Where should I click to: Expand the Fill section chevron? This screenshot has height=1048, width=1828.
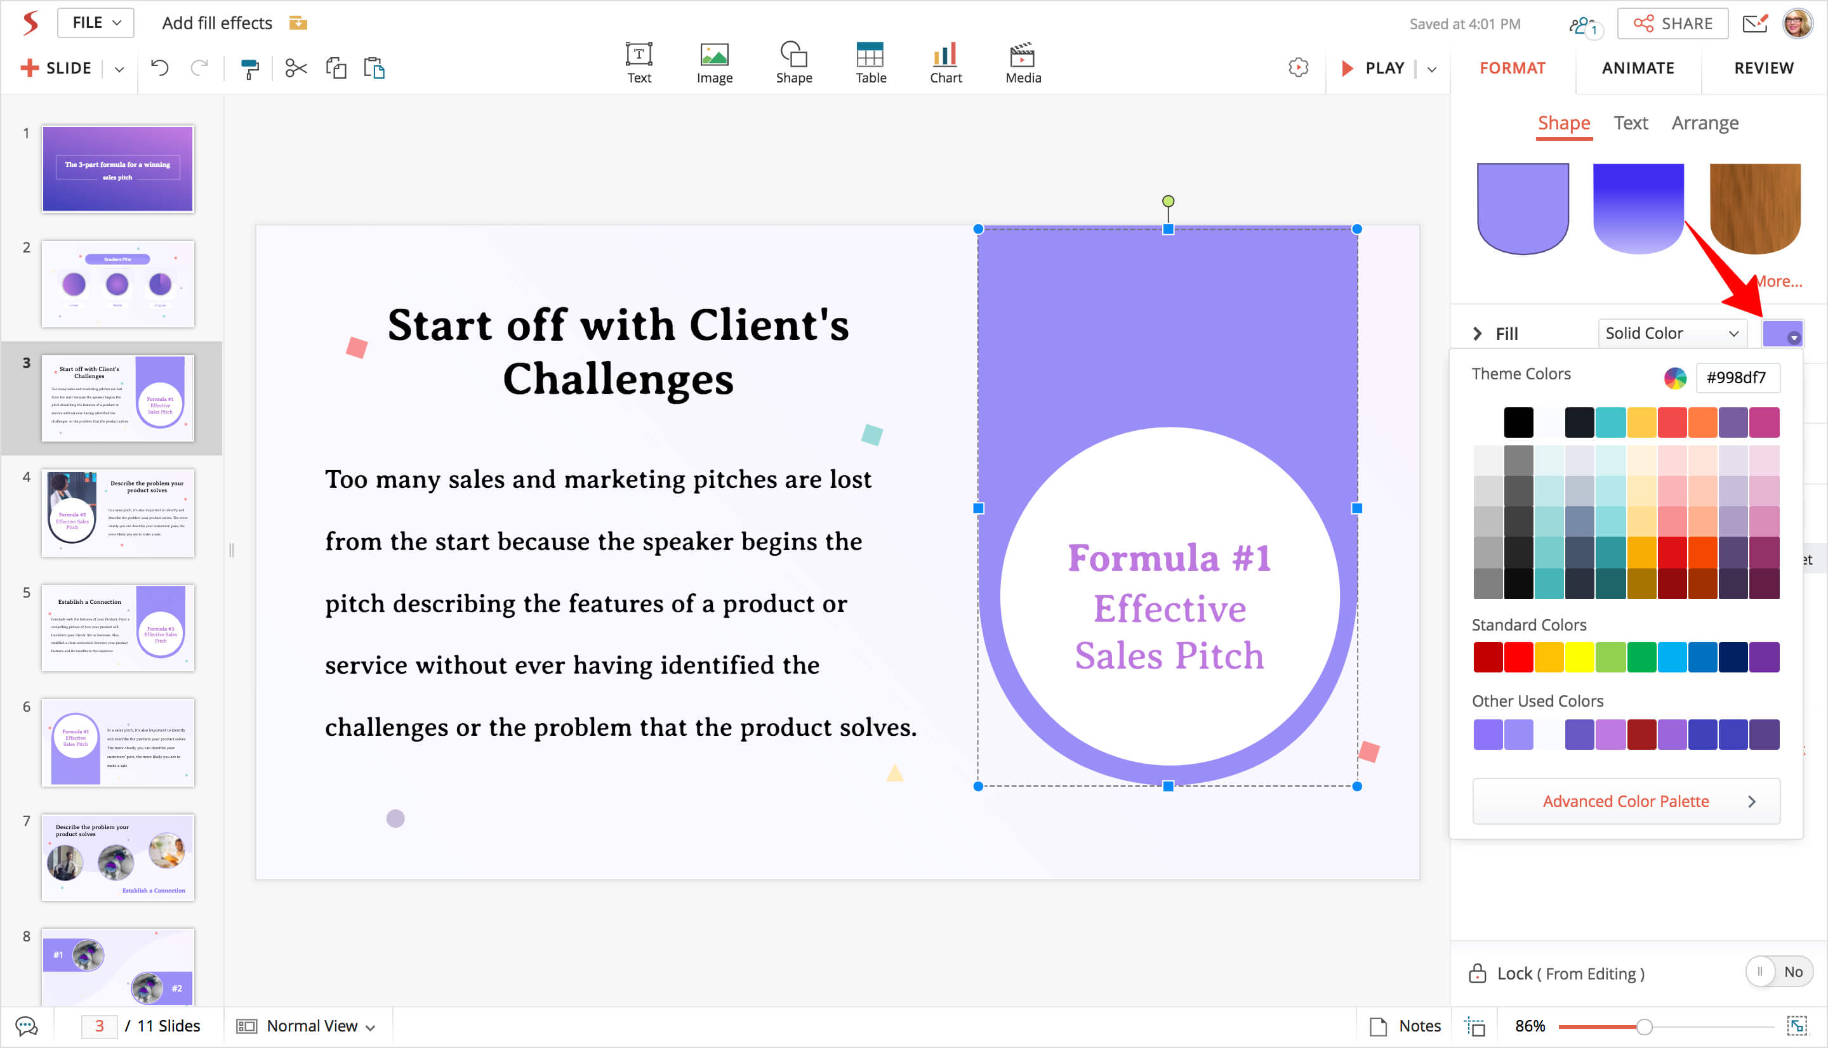point(1478,334)
